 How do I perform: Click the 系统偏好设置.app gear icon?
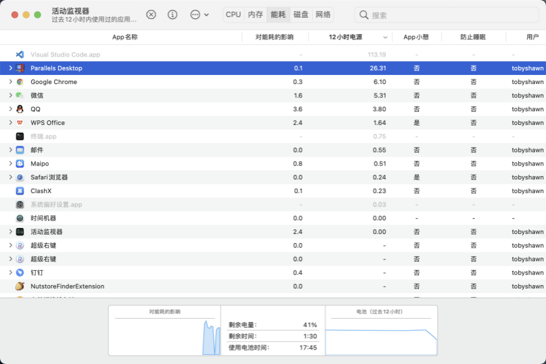pos(20,204)
